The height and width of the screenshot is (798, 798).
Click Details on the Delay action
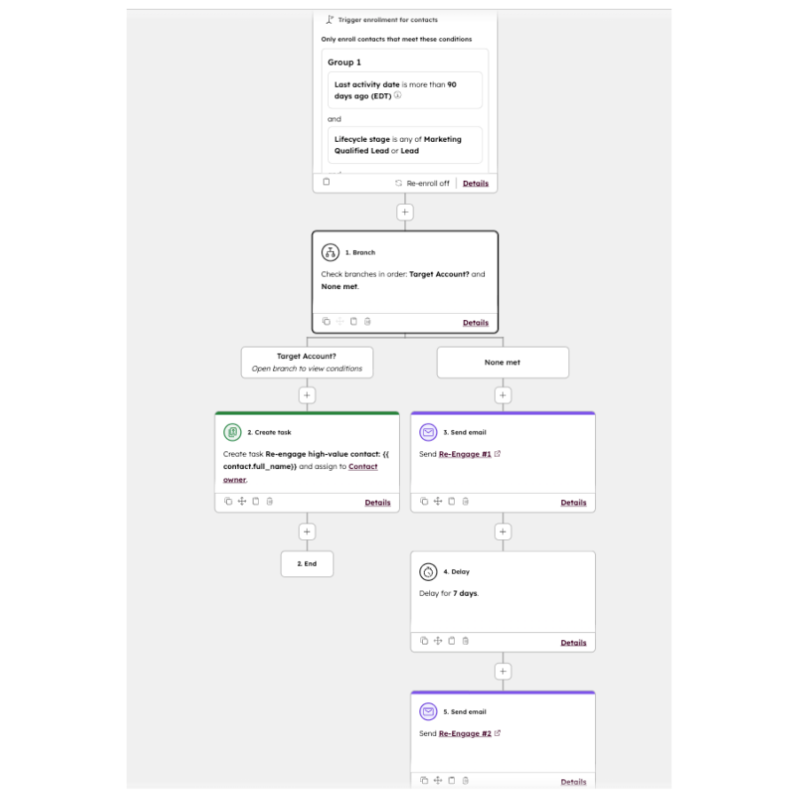(x=573, y=642)
